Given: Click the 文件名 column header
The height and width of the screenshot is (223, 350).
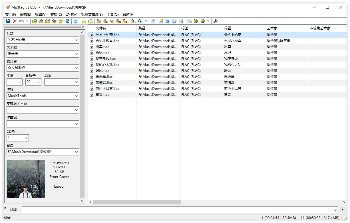Looking at the screenshot, I should coord(101,28).
